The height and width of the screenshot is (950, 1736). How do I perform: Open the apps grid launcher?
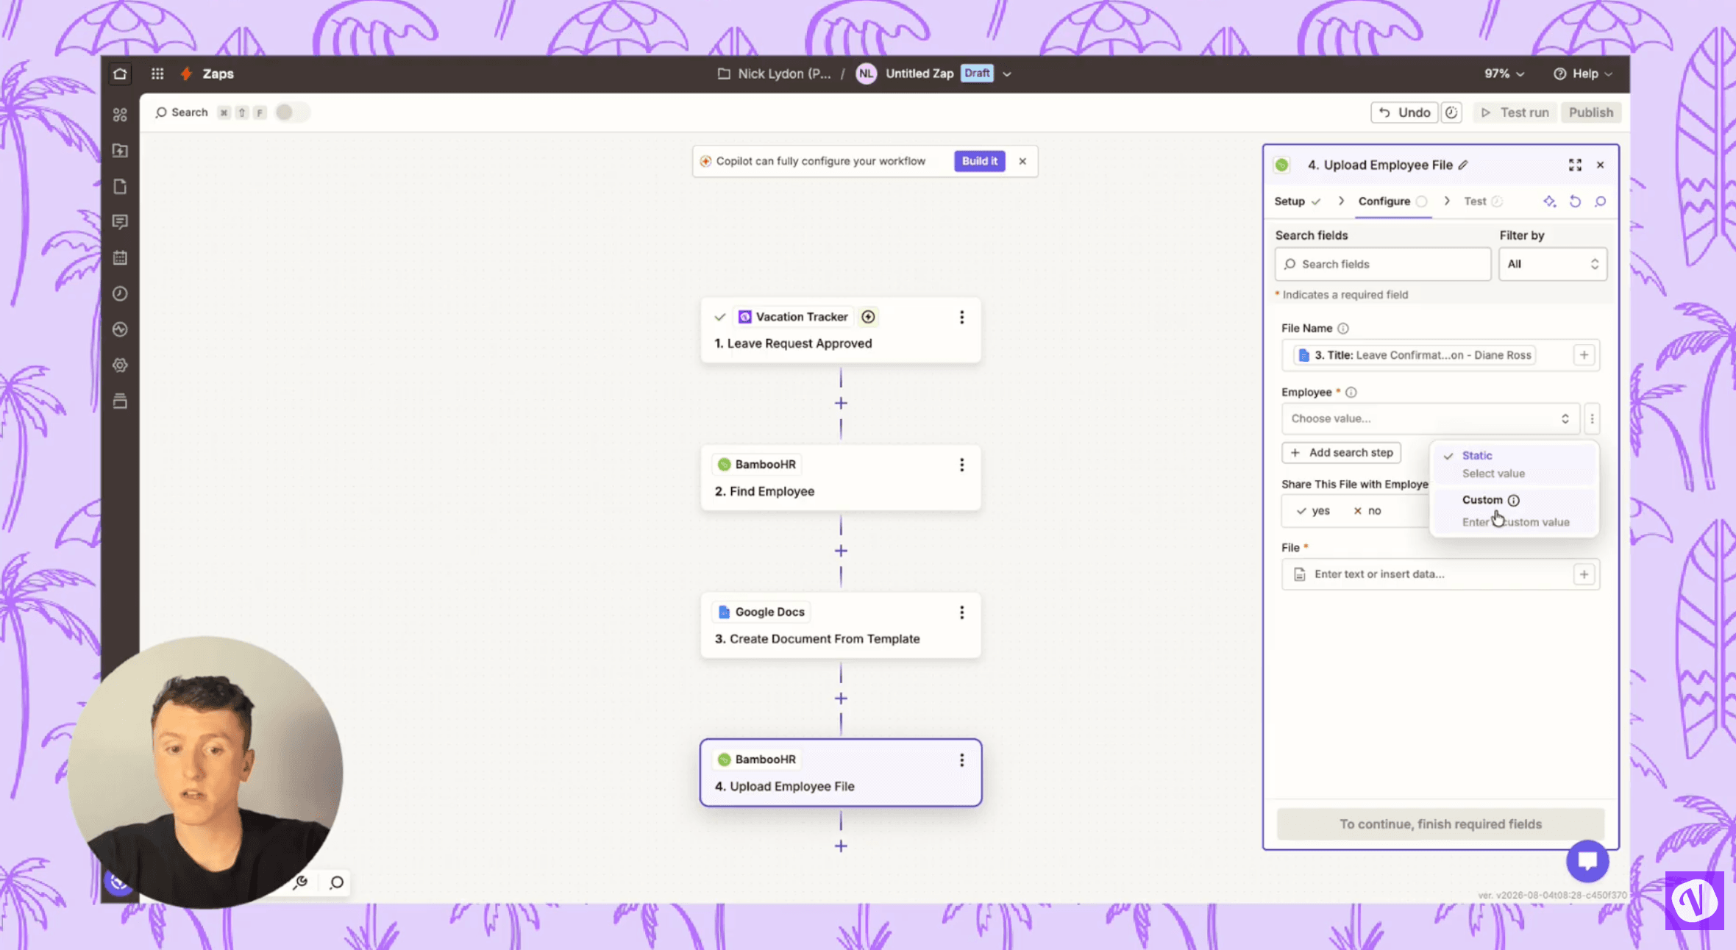pyautogui.click(x=157, y=74)
